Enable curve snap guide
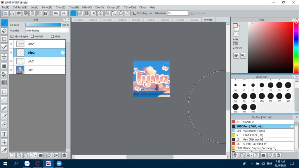This screenshot has height=168, width=299. 114,13
